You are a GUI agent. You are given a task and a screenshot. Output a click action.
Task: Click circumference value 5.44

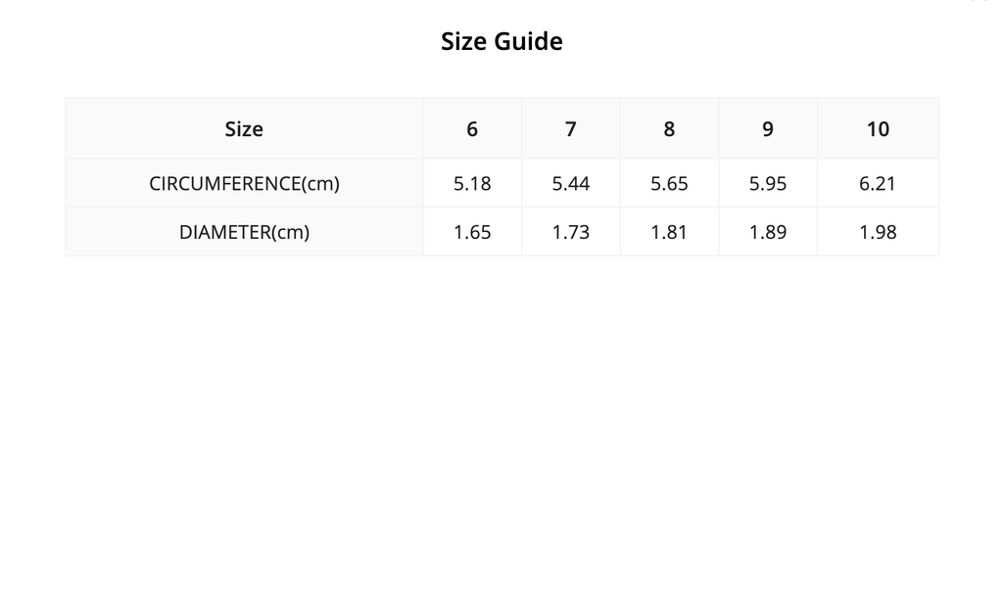point(571,183)
